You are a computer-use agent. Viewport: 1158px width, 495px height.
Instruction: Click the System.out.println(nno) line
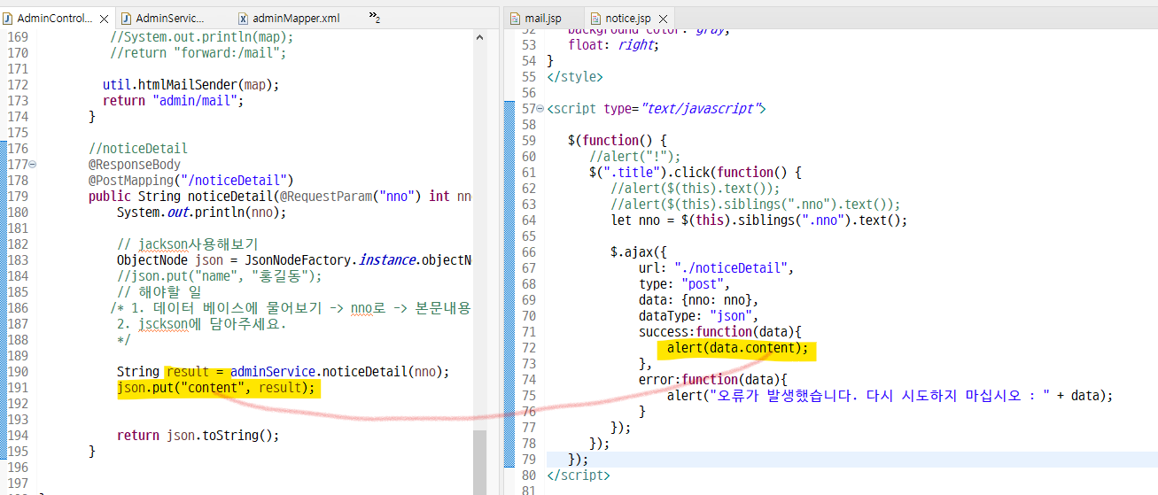pos(202,213)
